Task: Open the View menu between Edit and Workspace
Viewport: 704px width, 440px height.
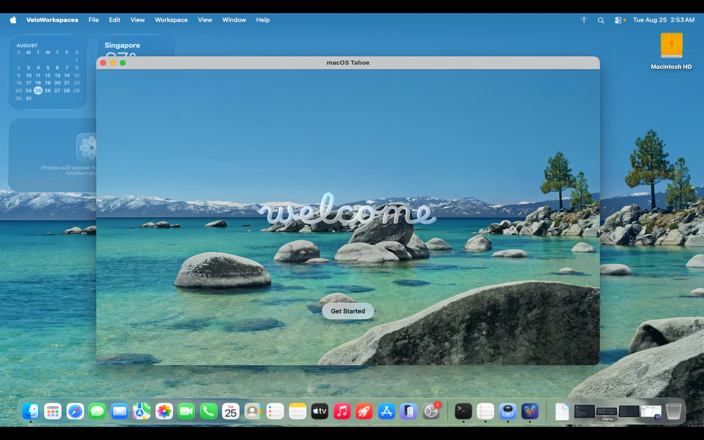Action: pos(137,20)
